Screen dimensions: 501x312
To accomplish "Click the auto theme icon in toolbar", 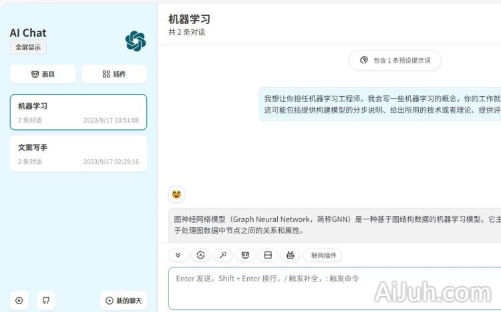I will point(200,255).
